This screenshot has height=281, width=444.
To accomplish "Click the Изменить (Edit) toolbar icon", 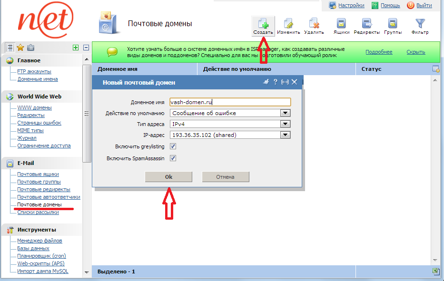I will (x=288, y=24).
